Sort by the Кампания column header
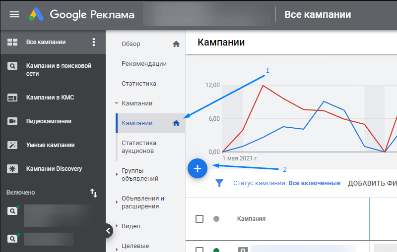 251,219
